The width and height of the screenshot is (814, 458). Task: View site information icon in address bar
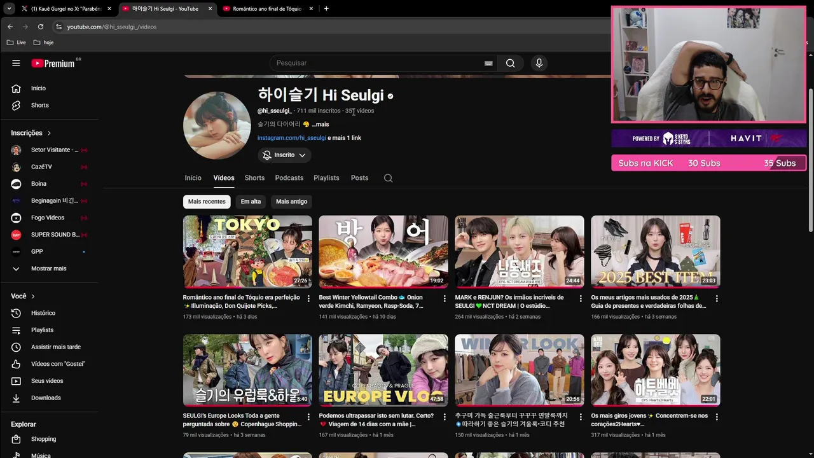click(x=59, y=27)
